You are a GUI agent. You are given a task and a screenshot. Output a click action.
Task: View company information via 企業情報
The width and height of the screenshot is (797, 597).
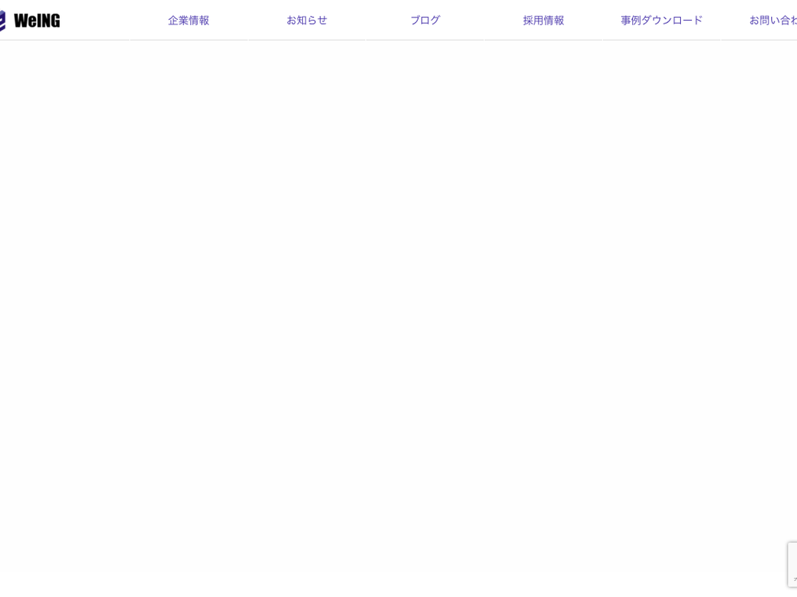(x=189, y=20)
